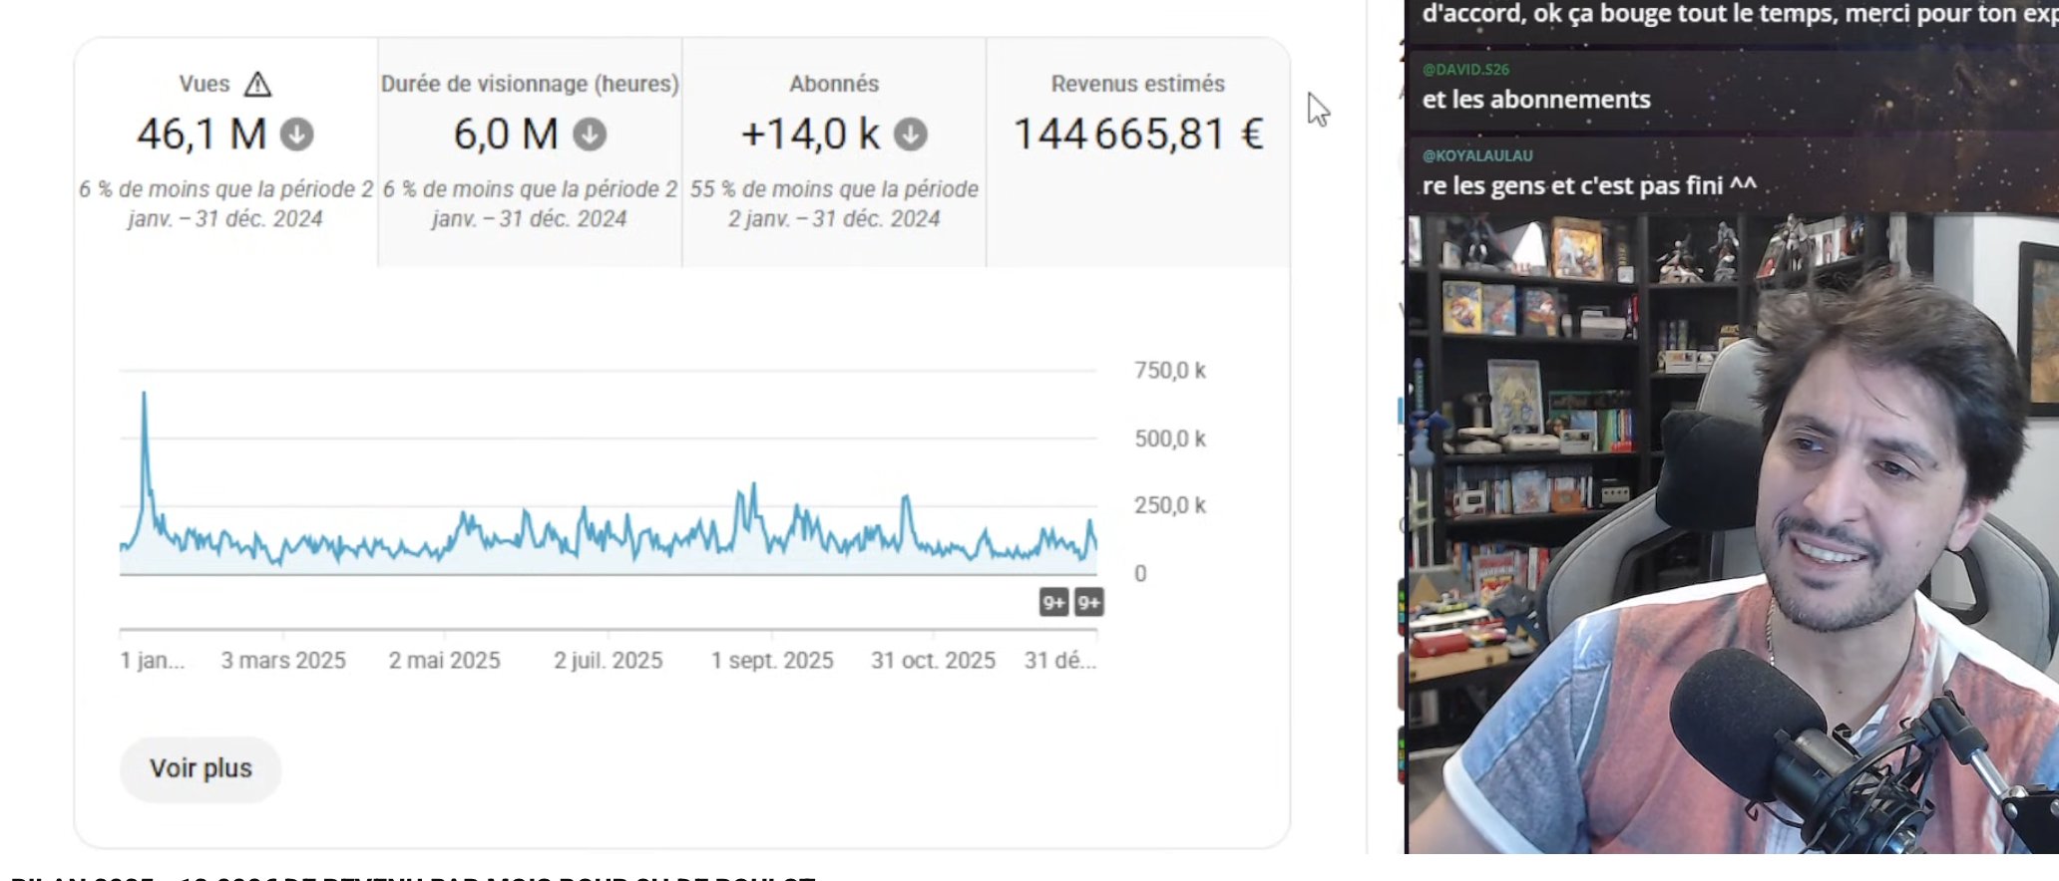Click the down arrow beside 6,0 M

coord(590,134)
